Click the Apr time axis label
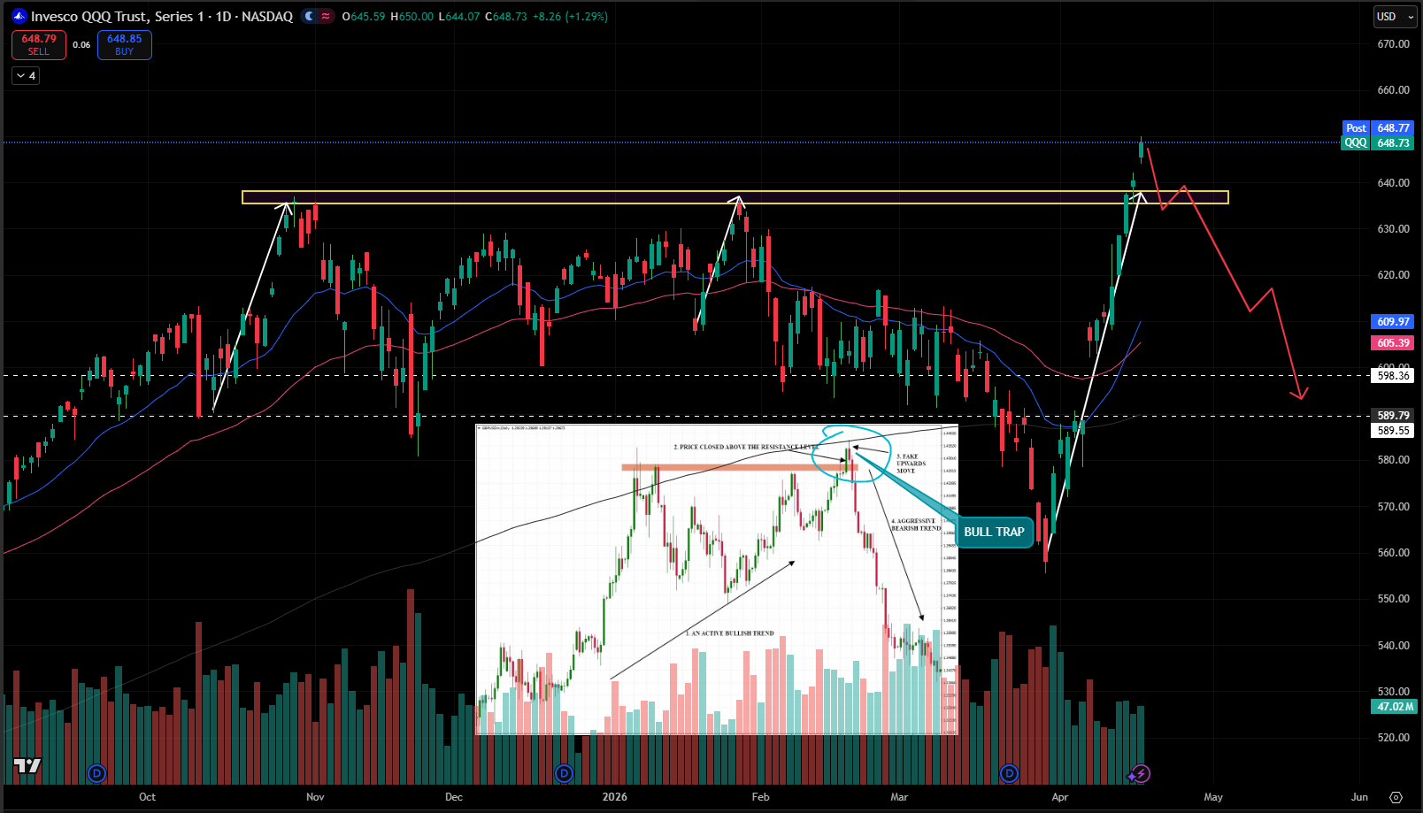Image resolution: width=1423 pixels, height=813 pixels. pyautogui.click(x=1060, y=797)
